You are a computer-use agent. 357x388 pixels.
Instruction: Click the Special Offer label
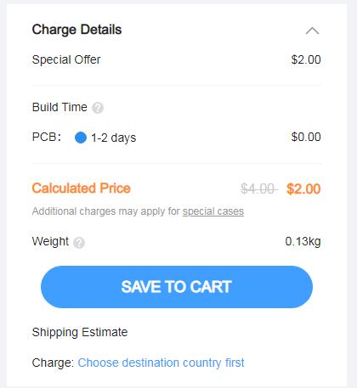pos(66,59)
